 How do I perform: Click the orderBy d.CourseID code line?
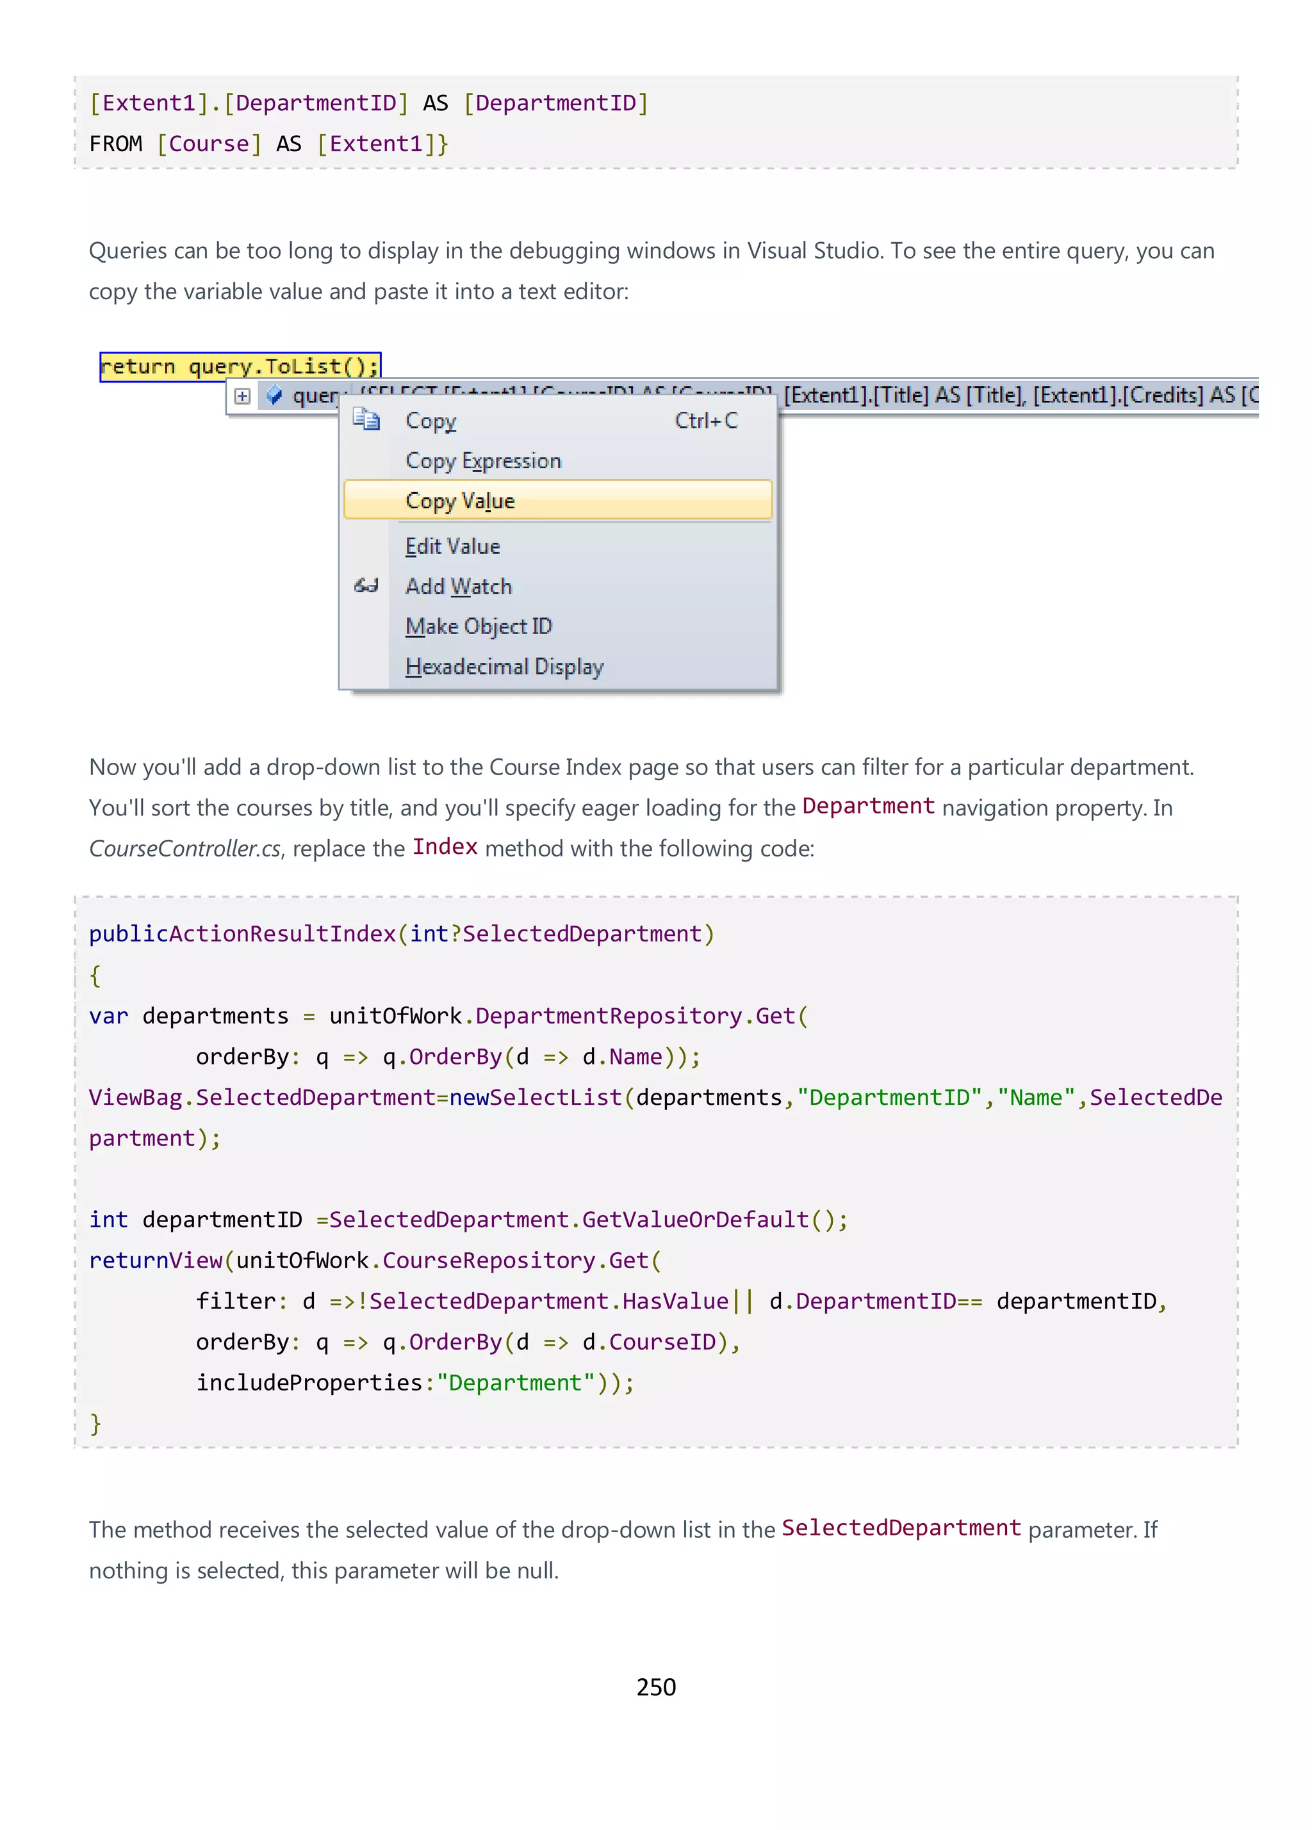pos(468,1342)
